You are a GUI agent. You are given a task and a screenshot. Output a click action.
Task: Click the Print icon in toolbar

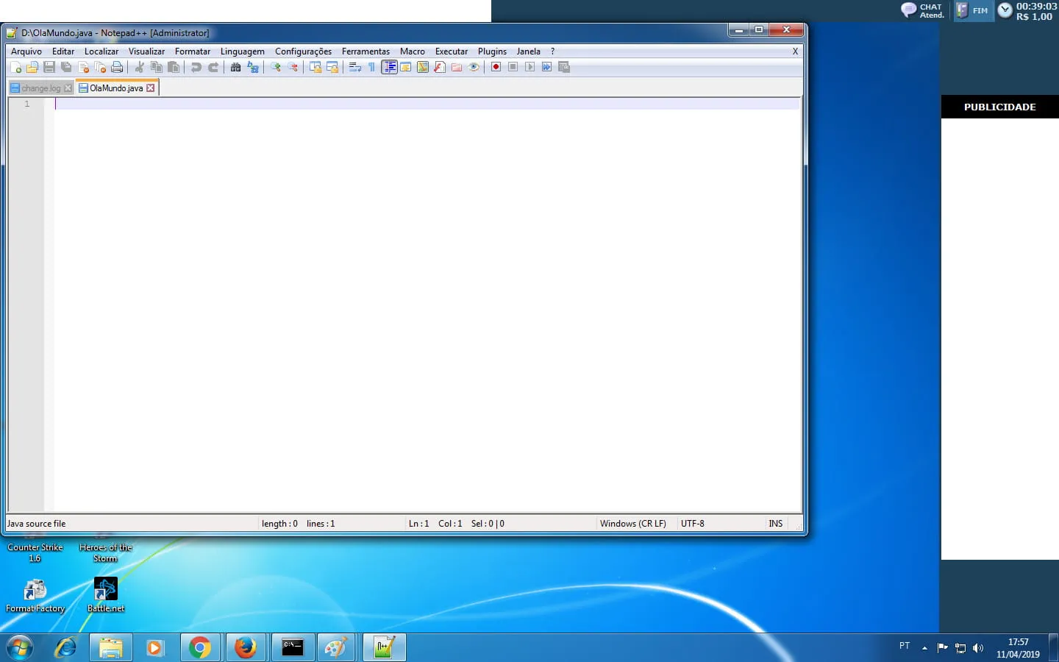click(117, 67)
